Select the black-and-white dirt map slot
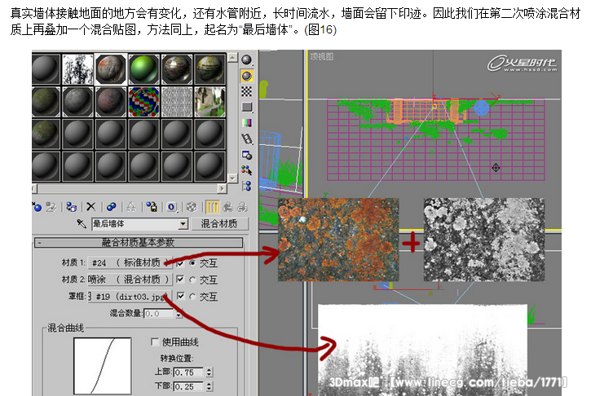Screen dimensions: 591x396 tap(77, 68)
